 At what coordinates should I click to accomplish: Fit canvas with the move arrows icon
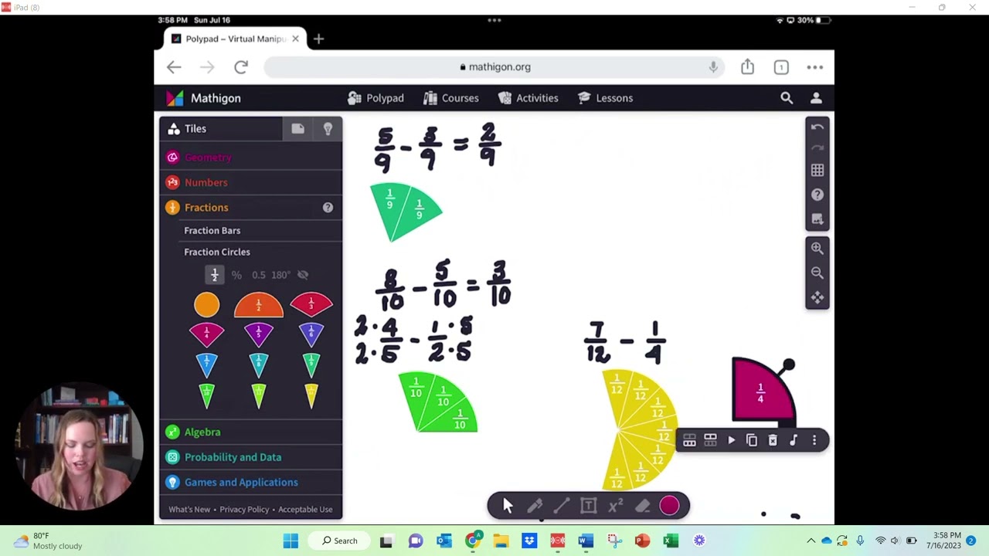(x=817, y=297)
